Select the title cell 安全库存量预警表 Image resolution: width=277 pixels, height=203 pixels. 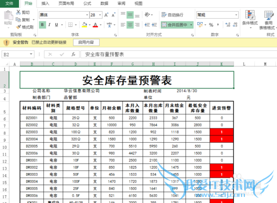(x=127, y=80)
